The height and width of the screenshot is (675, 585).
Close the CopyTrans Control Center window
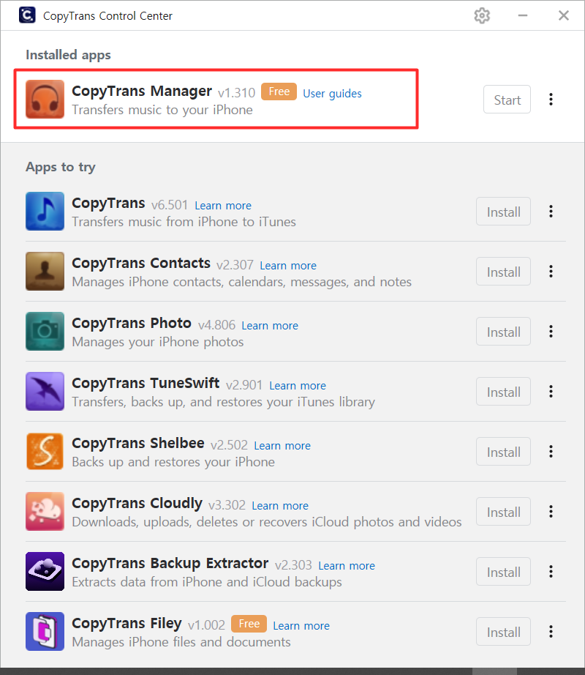564,15
